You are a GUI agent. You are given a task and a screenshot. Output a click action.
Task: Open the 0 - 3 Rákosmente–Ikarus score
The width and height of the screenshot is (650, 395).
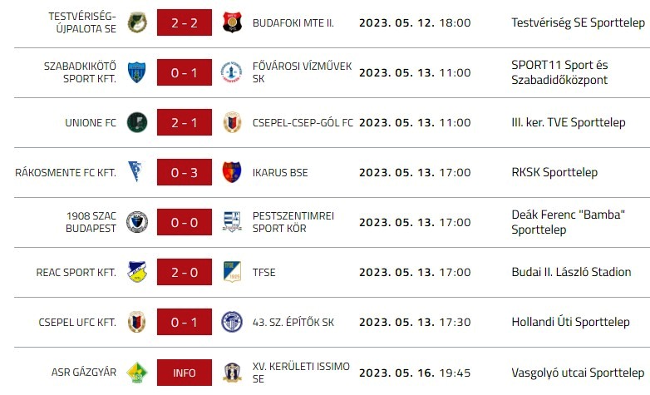pos(185,172)
